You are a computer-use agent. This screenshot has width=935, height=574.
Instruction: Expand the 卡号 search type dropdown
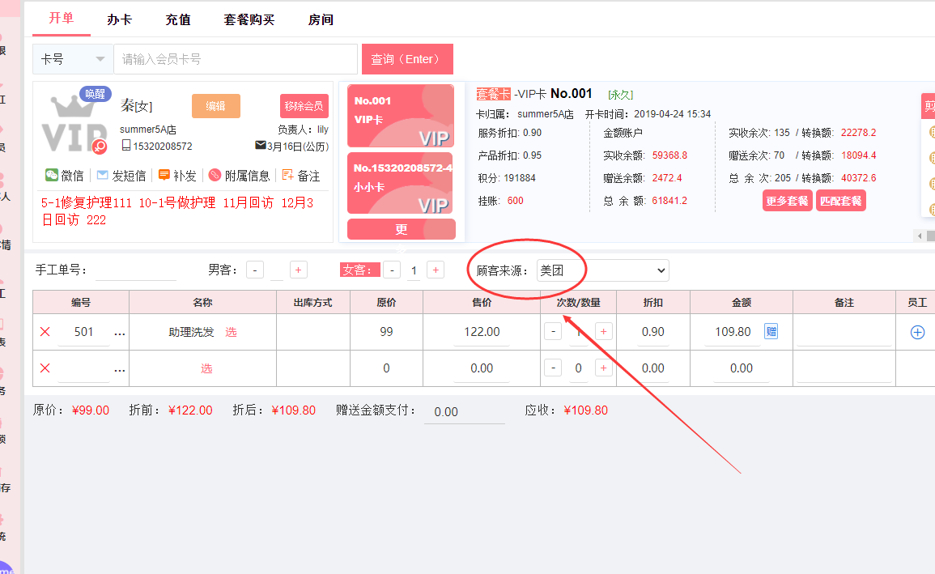coord(73,59)
